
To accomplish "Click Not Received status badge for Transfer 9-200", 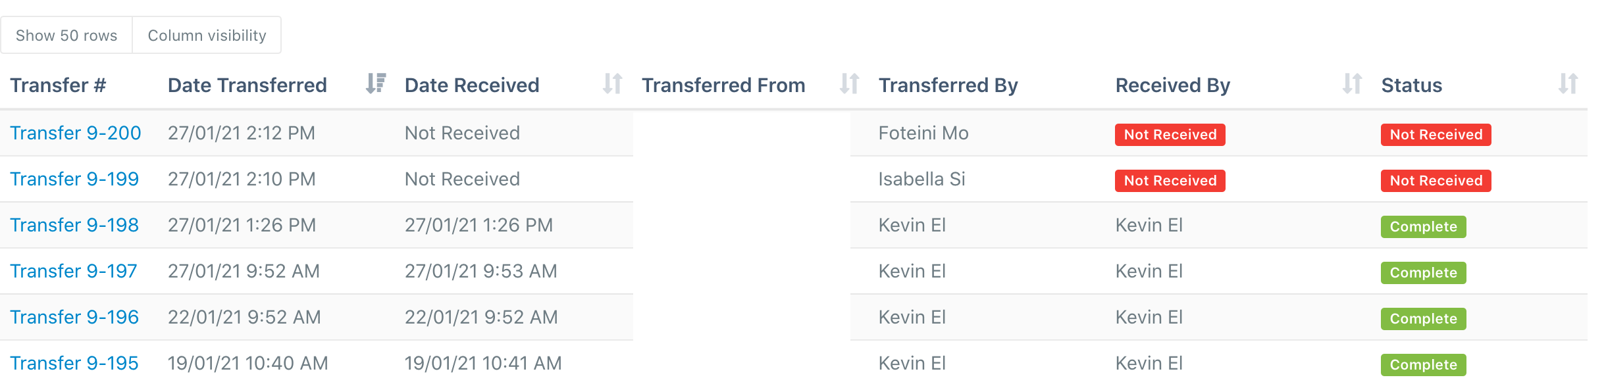I will [x=1436, y=134].
